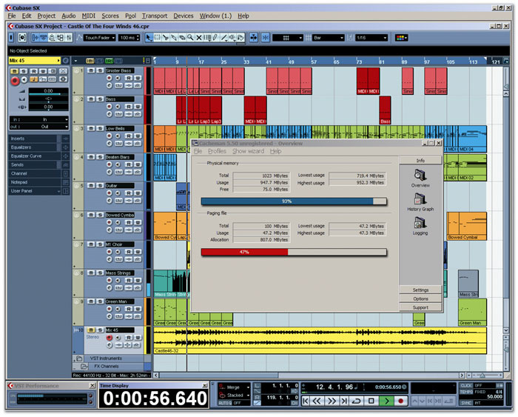This screenshot has width=518, height=417.
Task: Select the Object Selection arrow tool
Action: [x=149, y=38]
